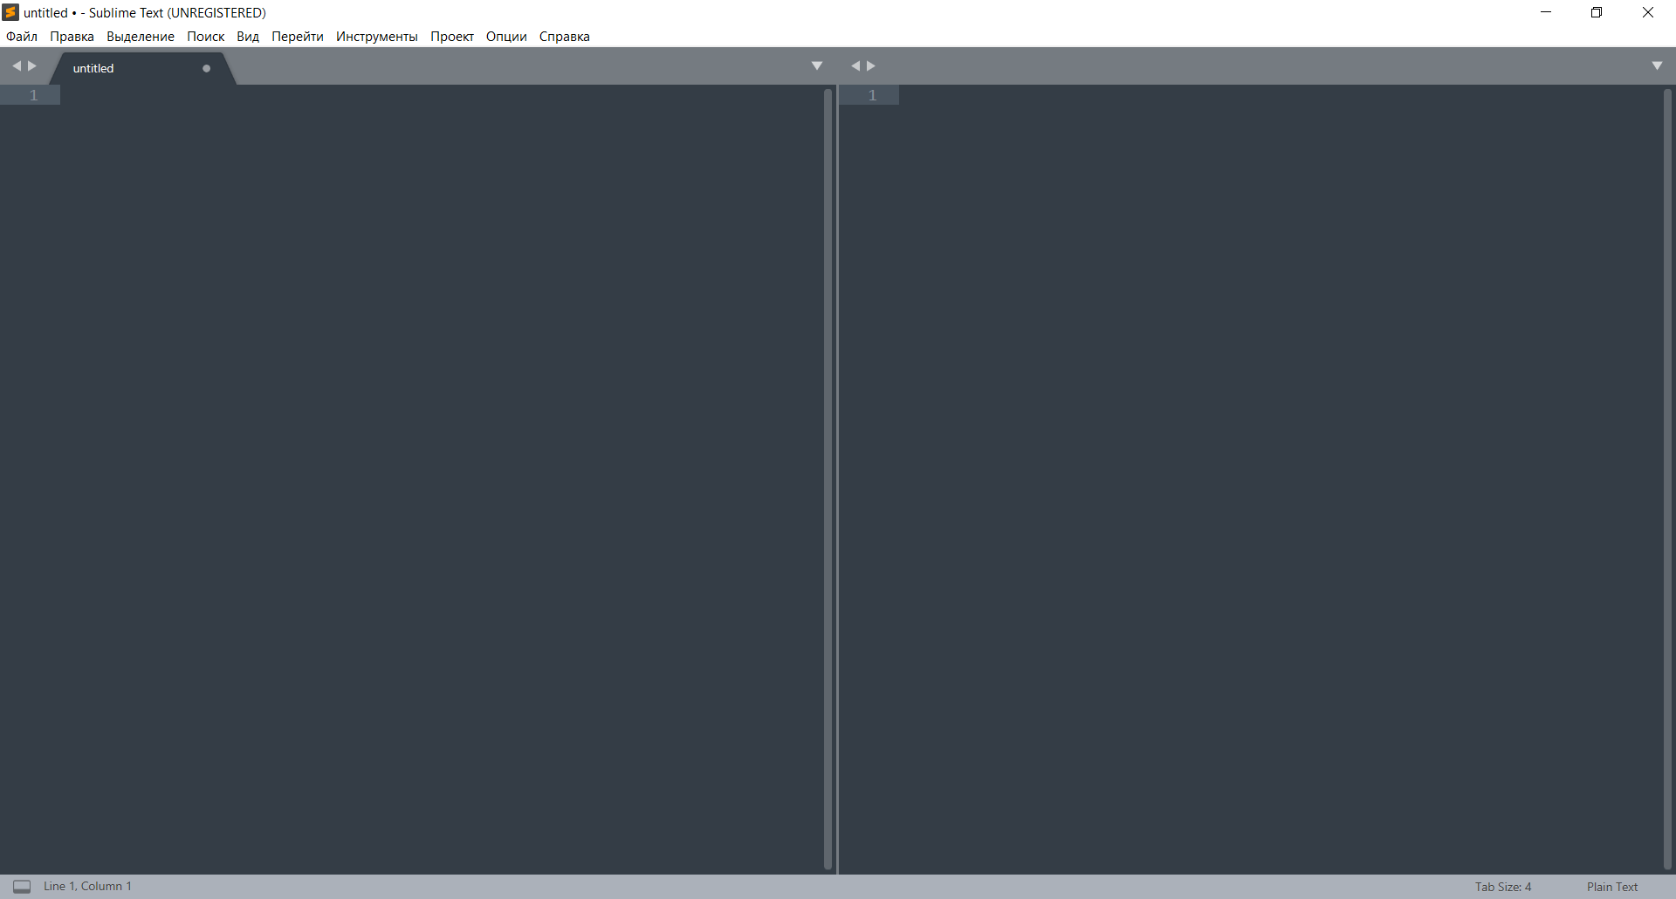Image resolution: width=1676 pixels, height=899 pixels.
Task: Click line number 1 in right pane gutter
Action: [873, 95]
